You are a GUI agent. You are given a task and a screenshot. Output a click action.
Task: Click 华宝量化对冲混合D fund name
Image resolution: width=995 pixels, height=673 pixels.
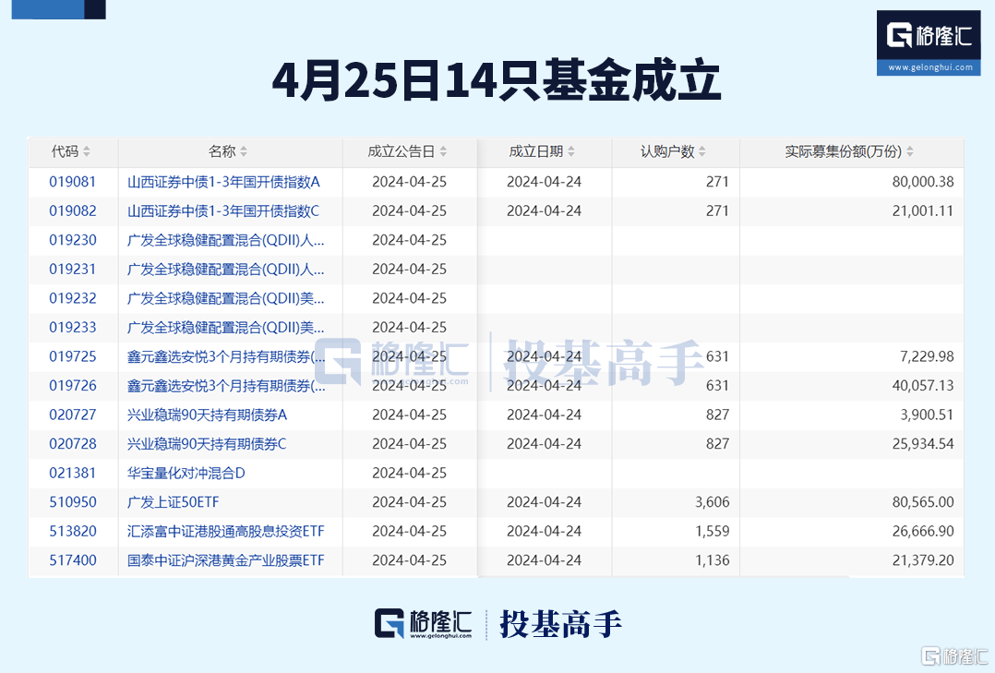pyautogui.click(x=186, y=473)
